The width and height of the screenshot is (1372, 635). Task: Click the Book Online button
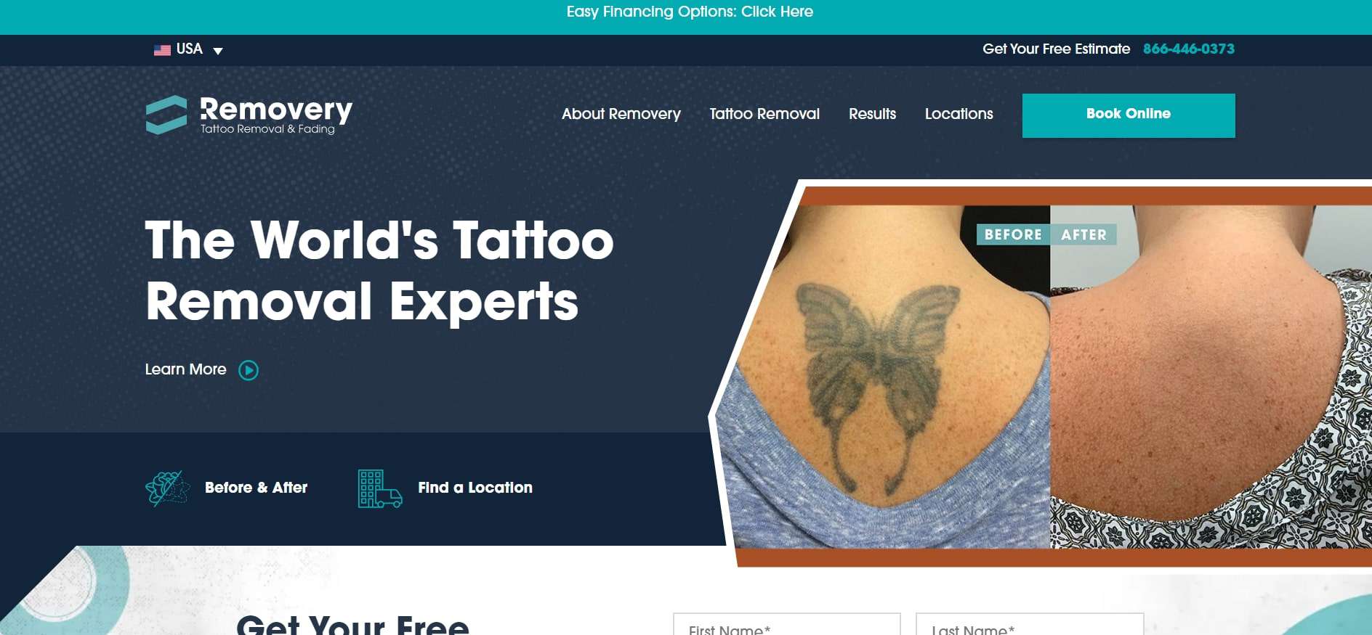1129,115
